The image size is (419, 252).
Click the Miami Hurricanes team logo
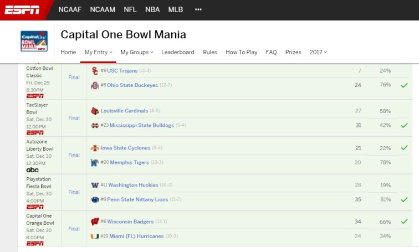click(x=95, y=236)
